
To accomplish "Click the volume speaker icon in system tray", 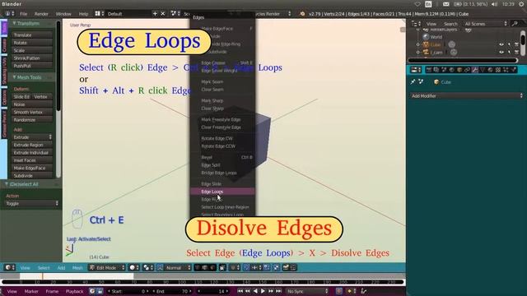I will click(494, 4).
